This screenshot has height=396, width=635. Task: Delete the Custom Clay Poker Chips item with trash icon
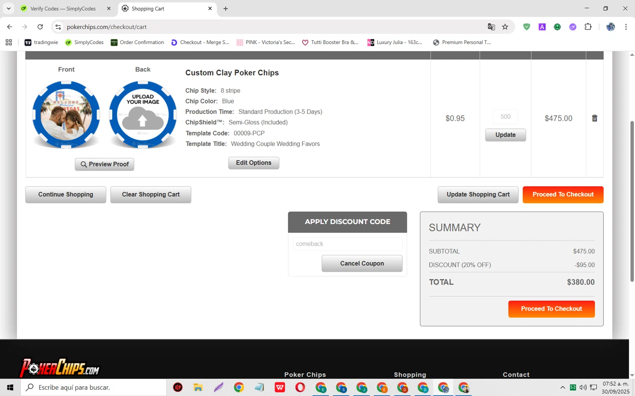(x=594, y=118)
